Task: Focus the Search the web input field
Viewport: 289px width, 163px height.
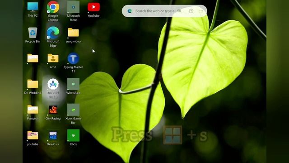Action: pos(158,11)
